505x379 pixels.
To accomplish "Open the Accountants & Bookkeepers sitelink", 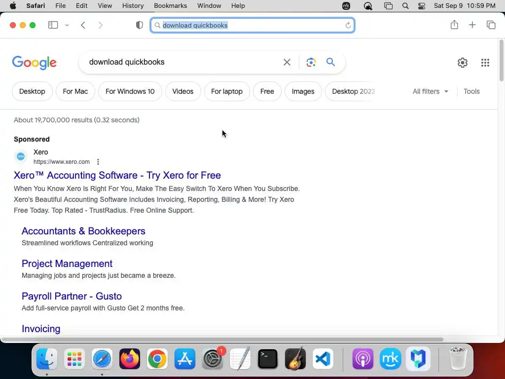I will pos(83,231).
